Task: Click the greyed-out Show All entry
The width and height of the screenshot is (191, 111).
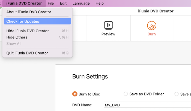Action: coord(14,44)
